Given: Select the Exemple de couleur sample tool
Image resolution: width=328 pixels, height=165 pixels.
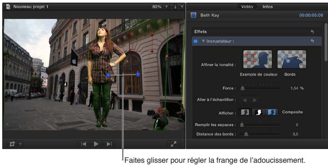Looking at the screenshot, I should click(257, 59).
